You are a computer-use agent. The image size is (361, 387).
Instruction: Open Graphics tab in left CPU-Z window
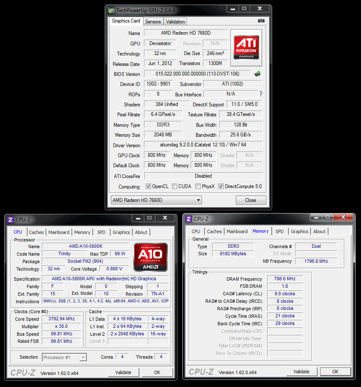[121, 232]
